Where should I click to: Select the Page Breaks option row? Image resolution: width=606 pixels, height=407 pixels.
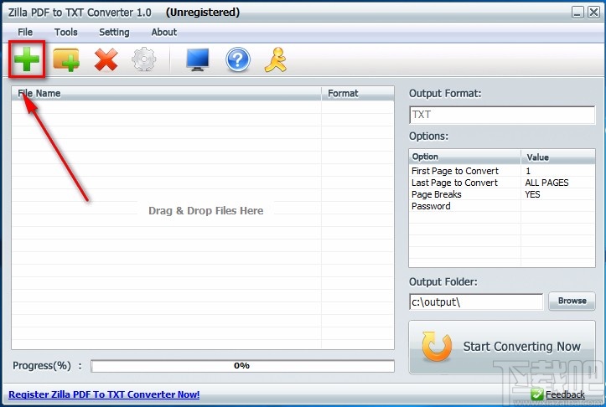point(502,194)
